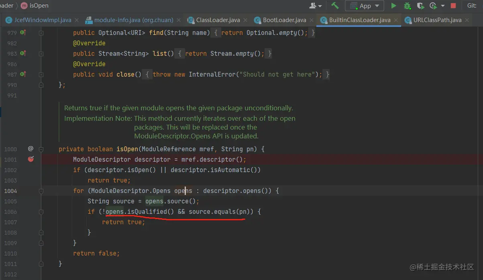Close the JcefWindowImpl.java tab
Screen dimensions: 483x280
[77, 20]
